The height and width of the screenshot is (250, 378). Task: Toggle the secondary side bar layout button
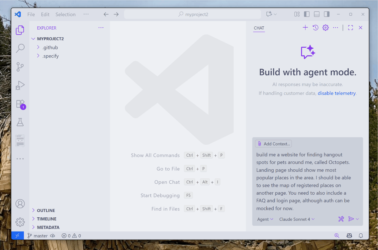click(x=327, y=14)
